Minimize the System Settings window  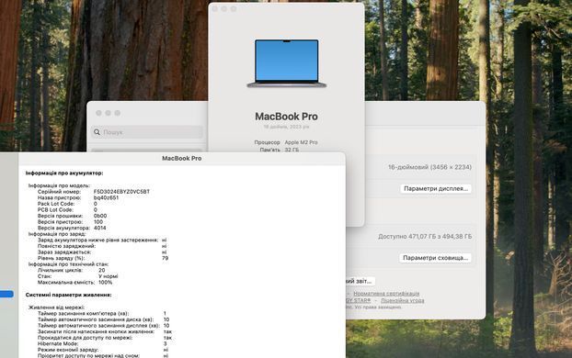pos(108,113)
